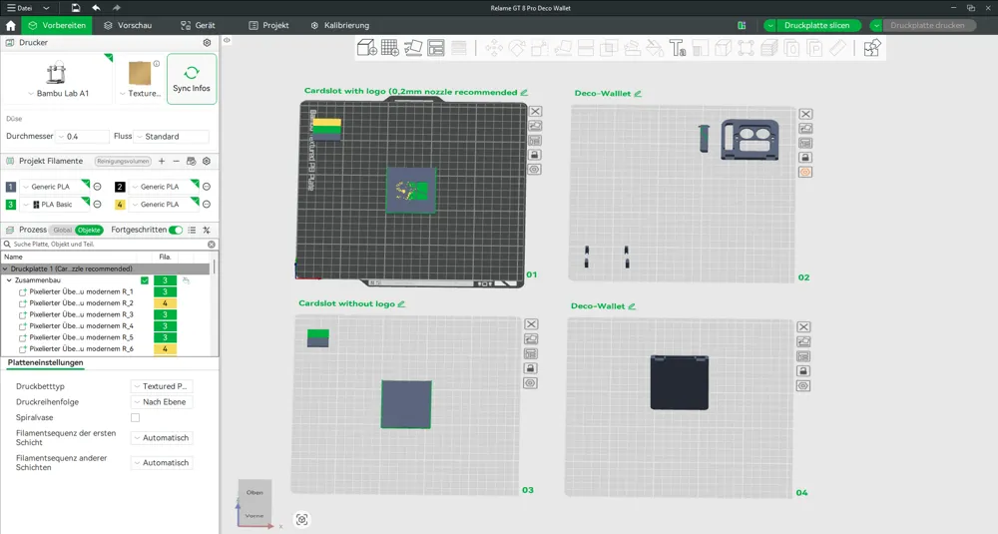Click the Vorbereiten tab button

[x=57, y=26]
